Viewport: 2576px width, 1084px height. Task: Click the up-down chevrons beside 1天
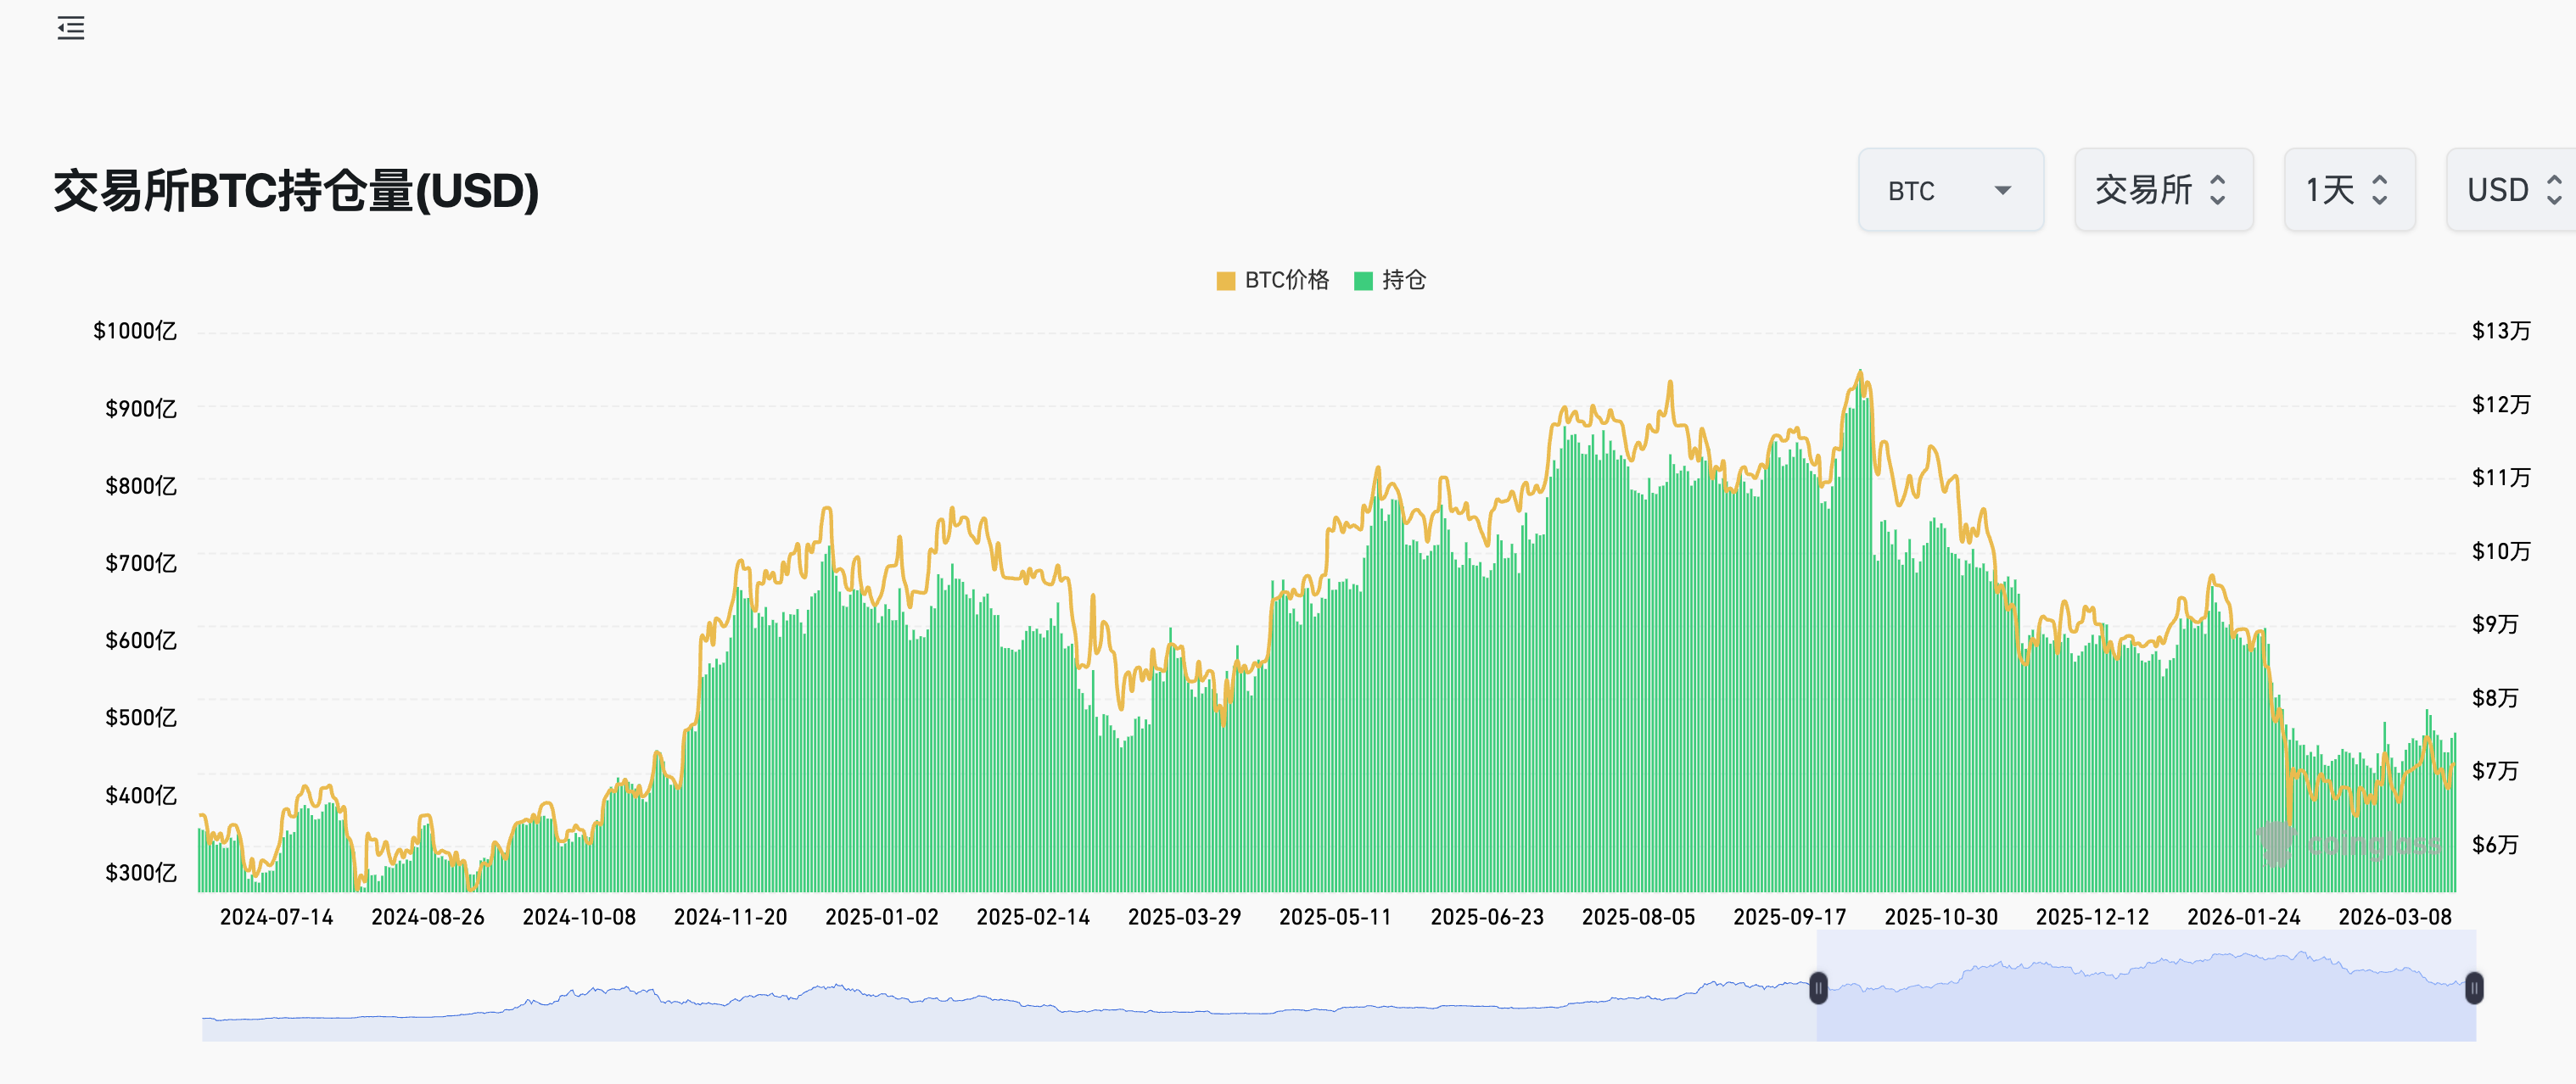pyautogui.click(x=2380, y=190)
